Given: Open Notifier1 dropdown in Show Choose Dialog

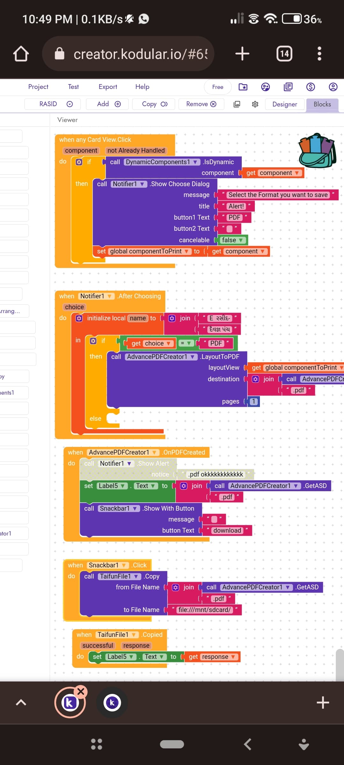Looking at the screenshot, I should (129, 184).
